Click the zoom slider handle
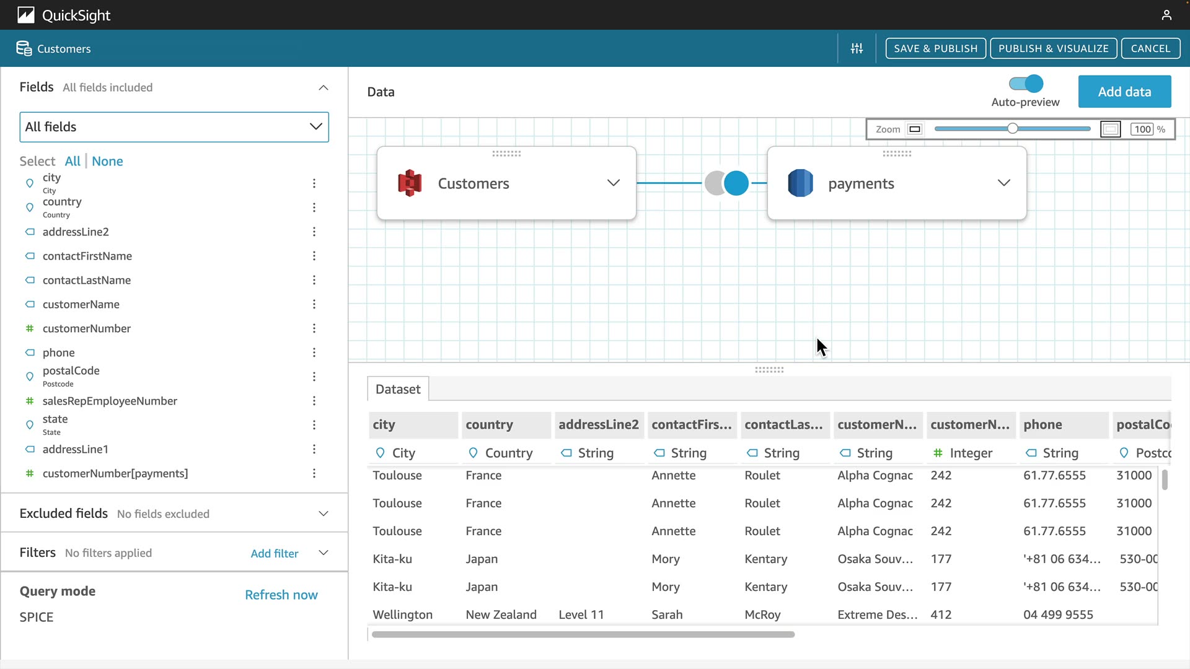 tap(1012, 129)
